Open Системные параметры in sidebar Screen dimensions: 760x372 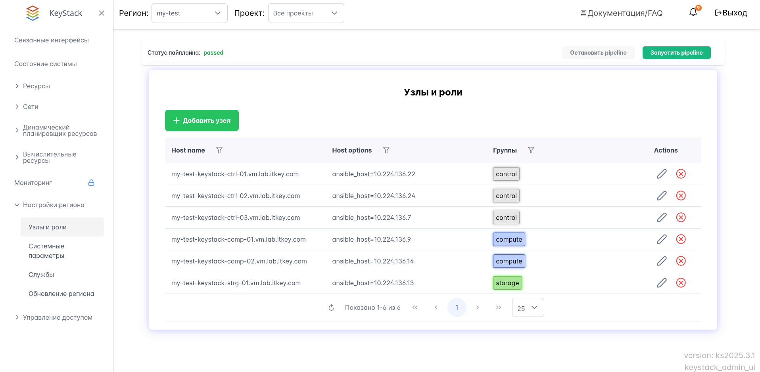click(46, 251)
